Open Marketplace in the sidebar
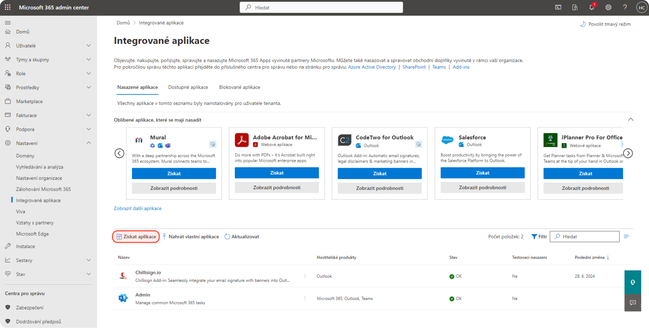Viewport: 649px width, 328px height. (x=29, y=101)
